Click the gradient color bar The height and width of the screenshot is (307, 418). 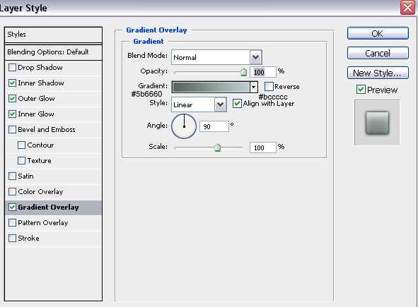coord(211,87)
